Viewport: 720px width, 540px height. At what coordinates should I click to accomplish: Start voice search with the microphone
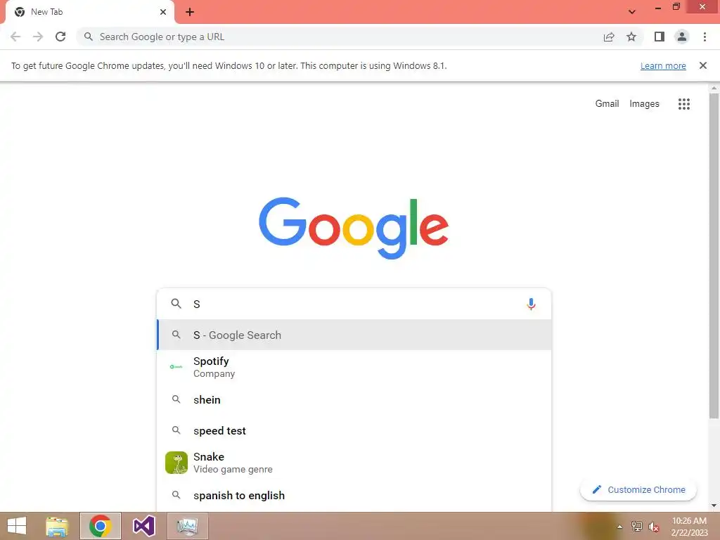[531, 304]
